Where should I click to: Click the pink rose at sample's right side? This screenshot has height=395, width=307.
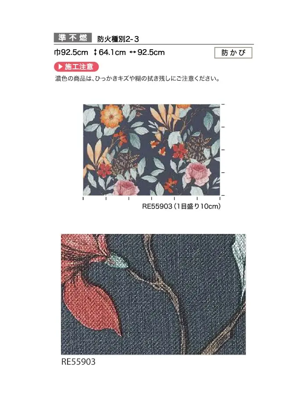pyautogui.click(x=197, y=173)
